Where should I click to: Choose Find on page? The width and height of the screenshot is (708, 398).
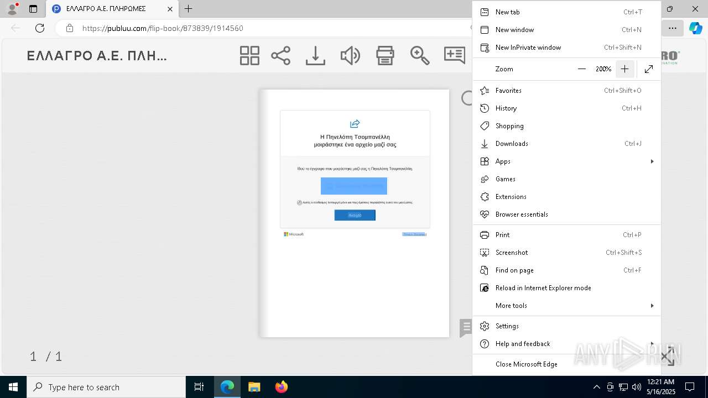(566, 270)
